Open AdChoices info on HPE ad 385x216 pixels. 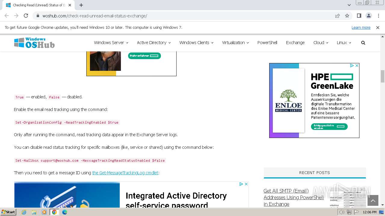point(352,65)
